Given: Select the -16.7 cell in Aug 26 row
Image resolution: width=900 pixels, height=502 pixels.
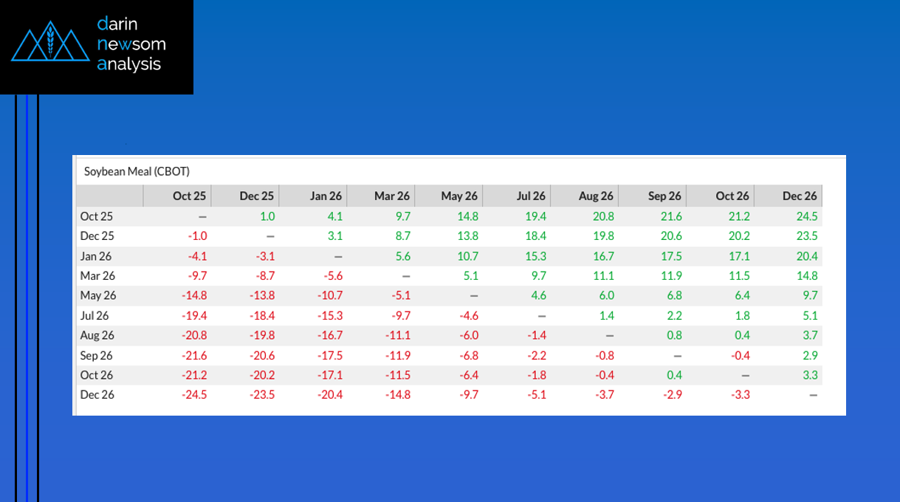Looking at the screenshot, I should [329, 335].
